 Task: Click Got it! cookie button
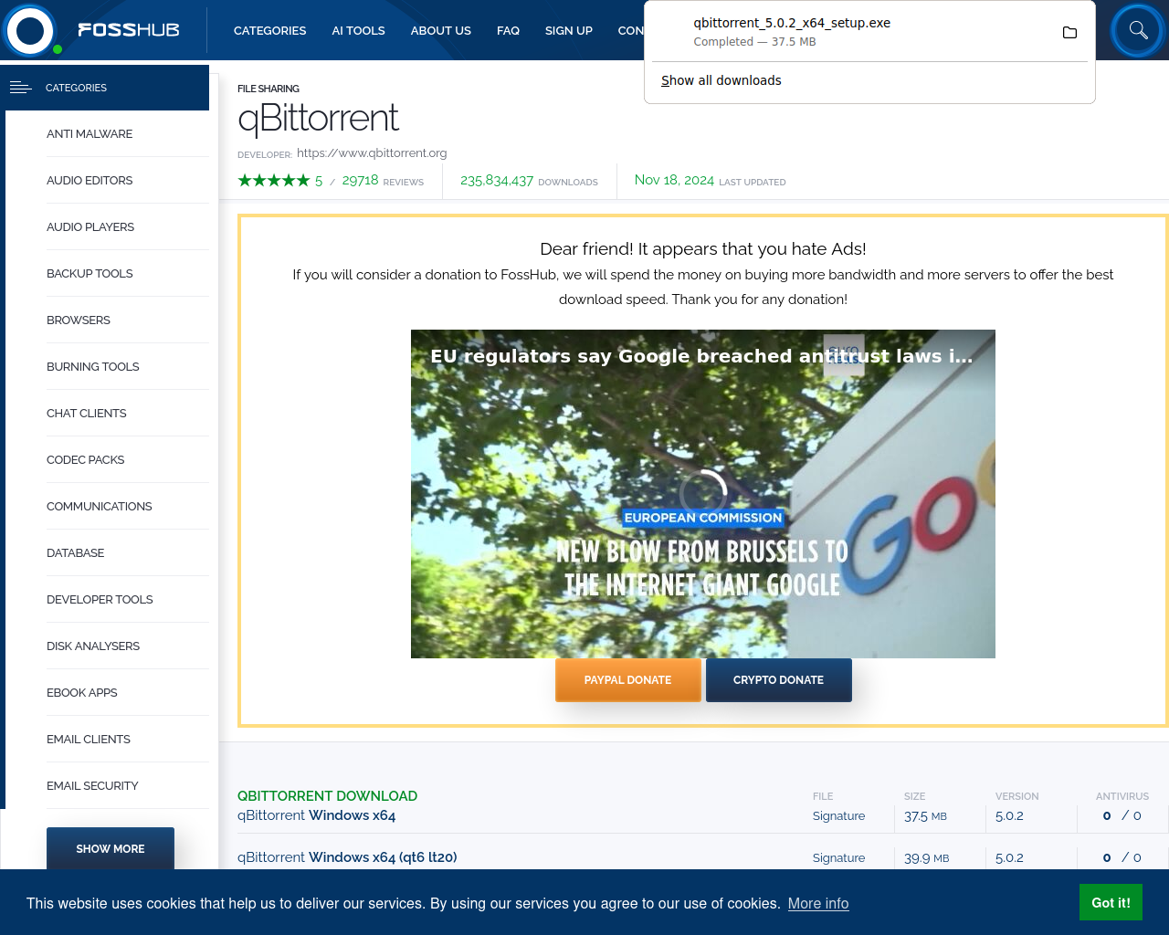pyautogui.click(x=1111, y=902)
